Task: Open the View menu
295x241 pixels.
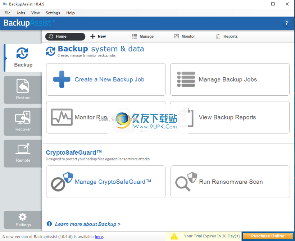Action: coord(35,13)
